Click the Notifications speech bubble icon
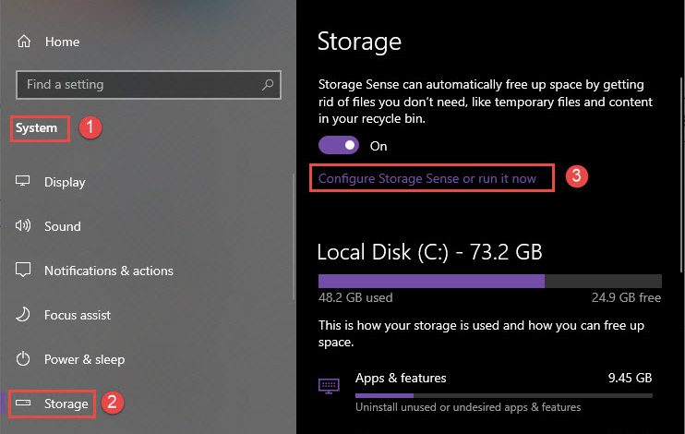The height and width of the screenshot is (434, 685). (23, 271)
